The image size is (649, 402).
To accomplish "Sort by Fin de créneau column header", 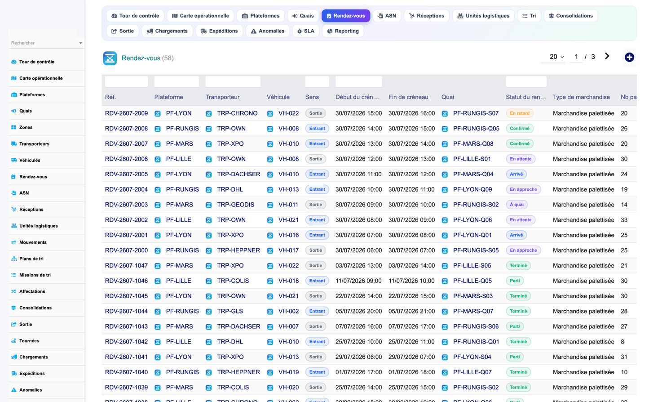I will (408, 97).
